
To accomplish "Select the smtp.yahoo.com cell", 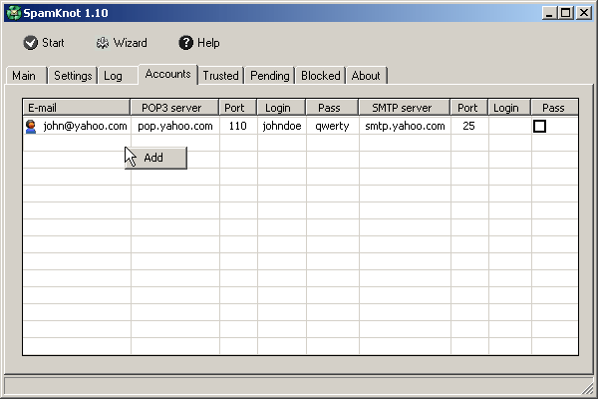I will 405,126.
